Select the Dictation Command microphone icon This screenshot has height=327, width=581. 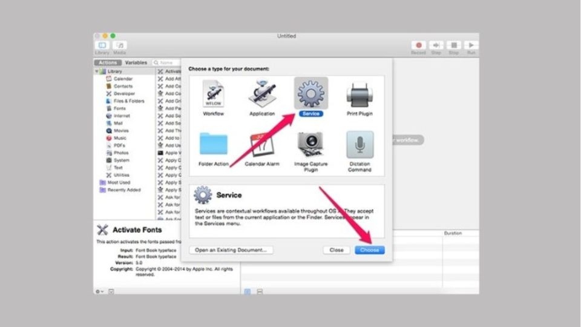[x=359, y=145]
